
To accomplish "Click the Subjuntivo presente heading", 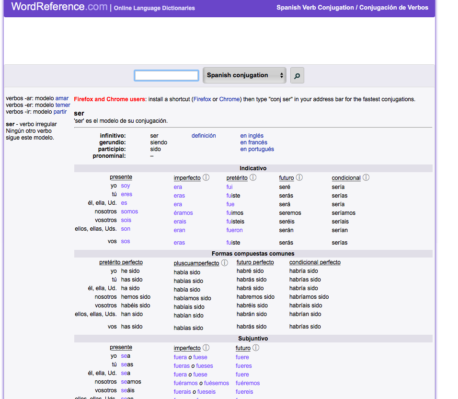I will [121, 347].
